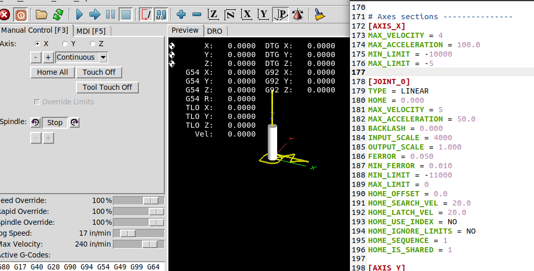Click the [JOINT_0] section header
This screenshot has height=271, width=534.
coord(389,82)
